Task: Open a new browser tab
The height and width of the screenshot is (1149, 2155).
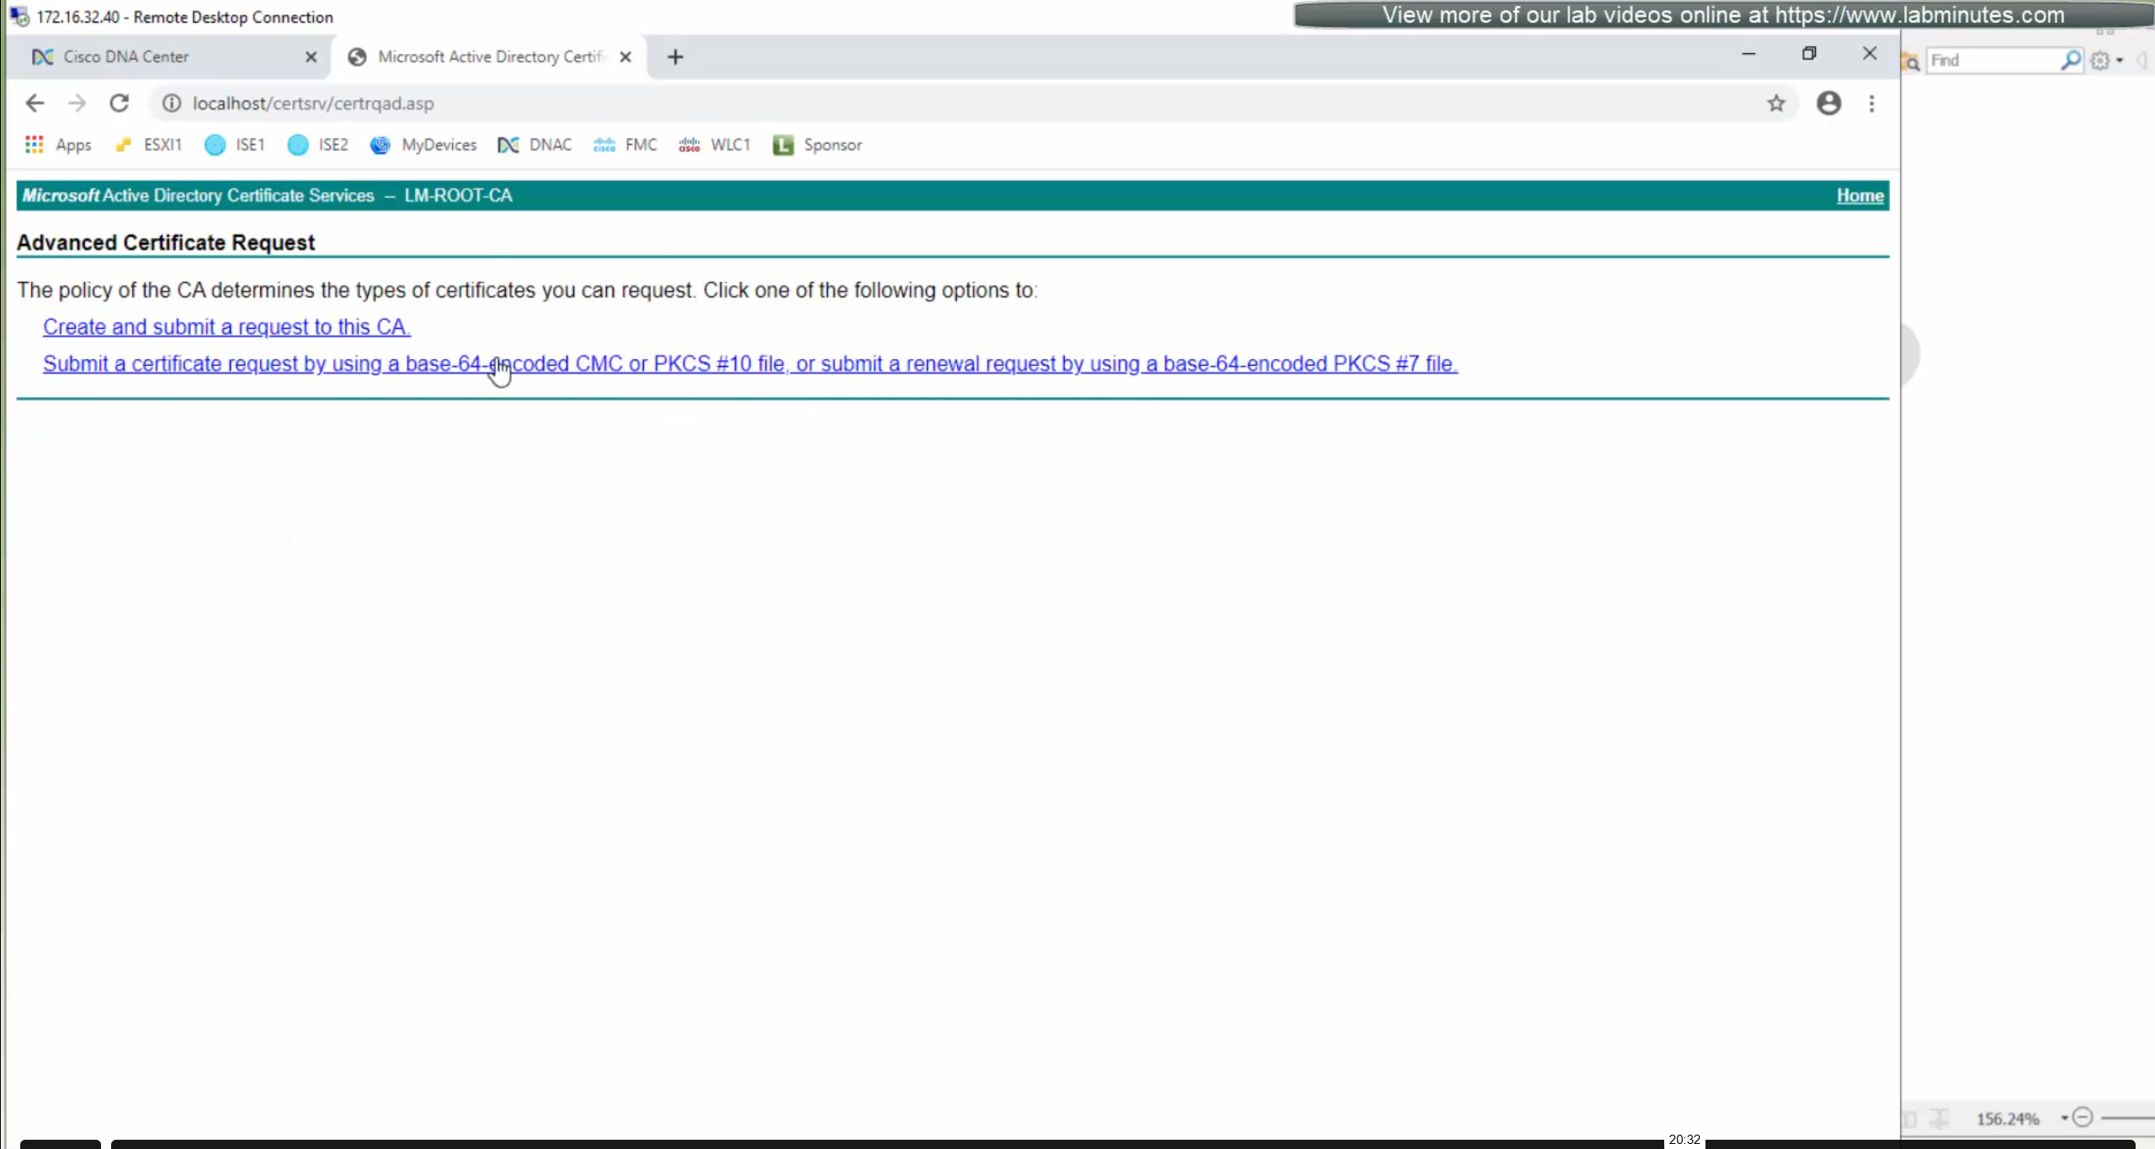Action: pyautogui.click(x=675, y=56)
